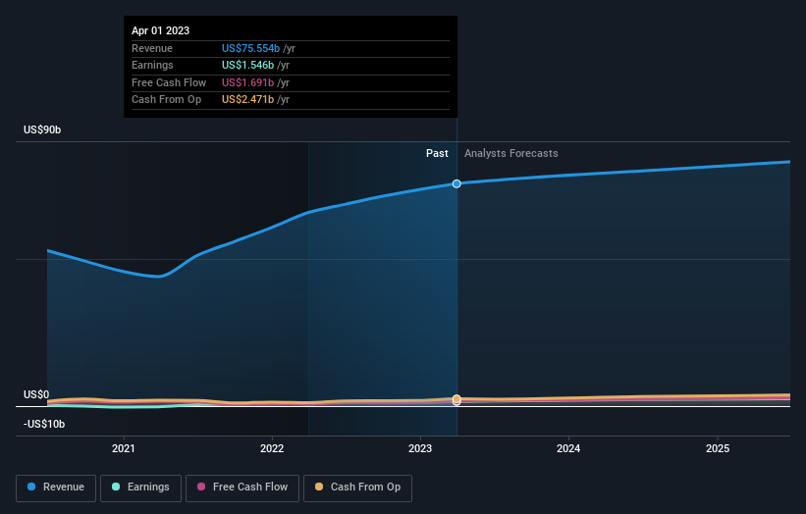The image size is (806, 514).
Task: Toggle the Cash From Op legend button
Action: (x=357, y=488)
